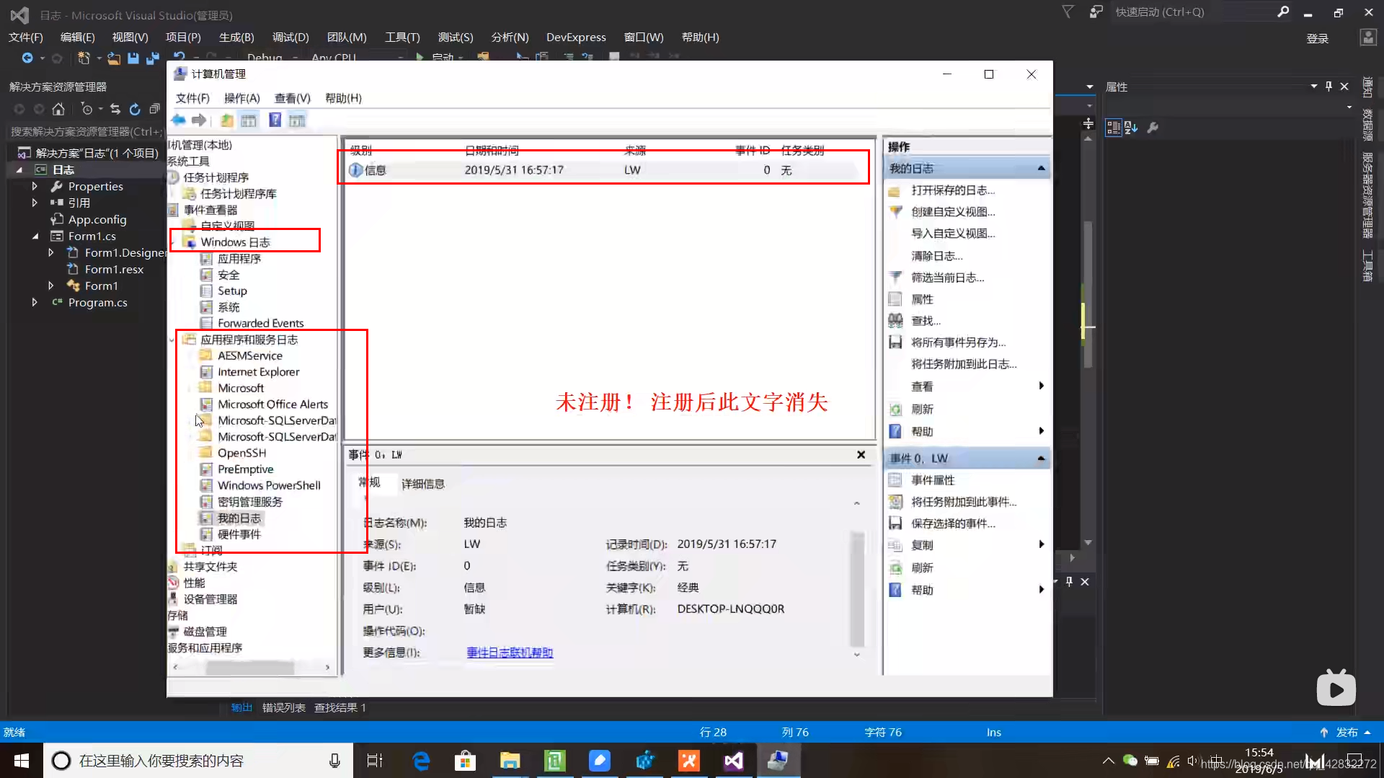Viewport: 1384px width, 778px height.
Task: Click 清除日志... action
Action: [x=936, y=255]
